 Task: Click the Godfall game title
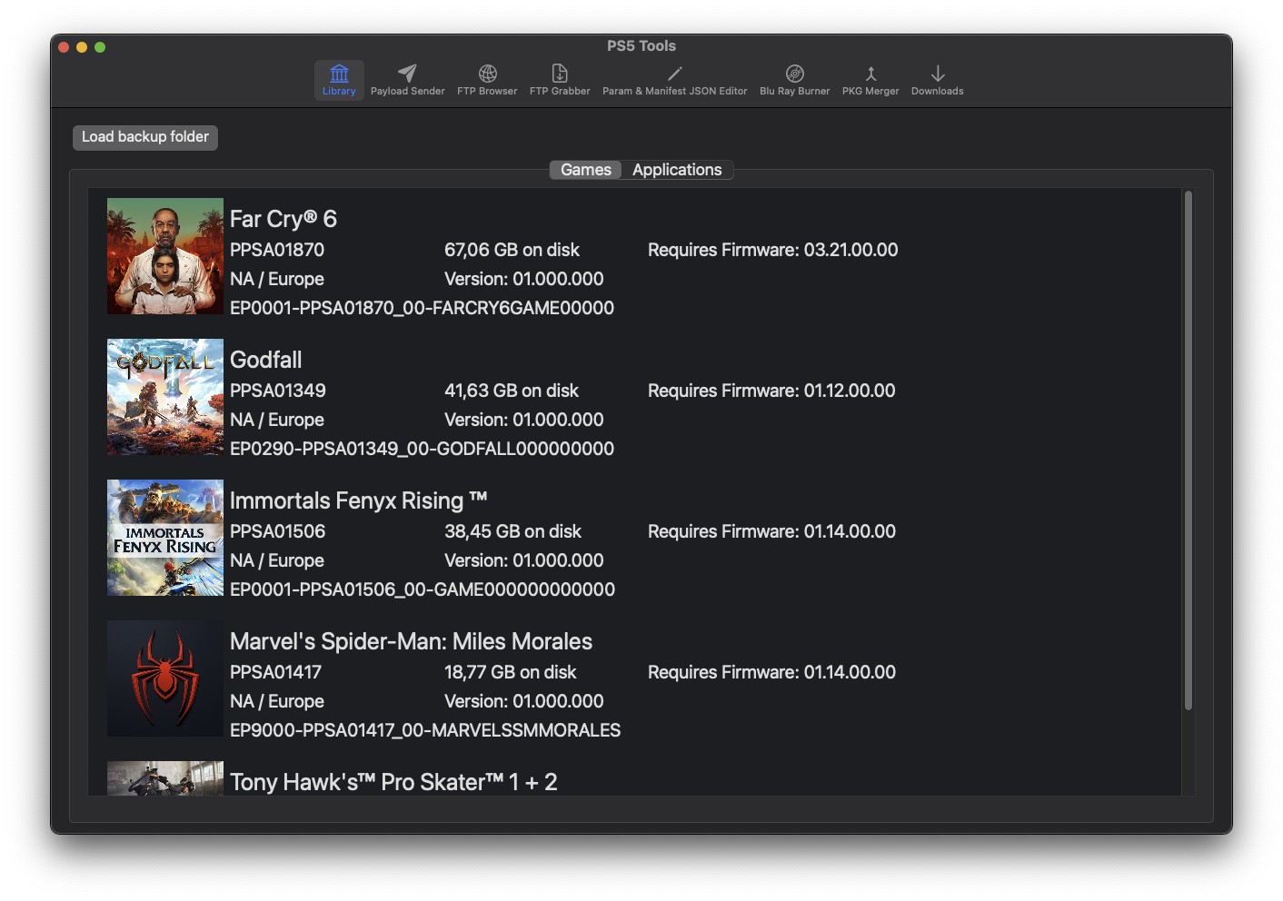pos(265,360)
